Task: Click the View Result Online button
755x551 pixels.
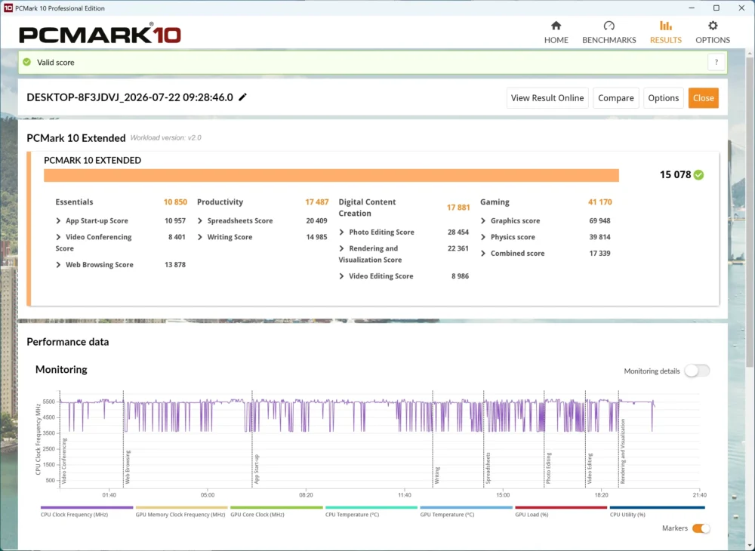Action: pyautogui.click(x=547, y=98)
